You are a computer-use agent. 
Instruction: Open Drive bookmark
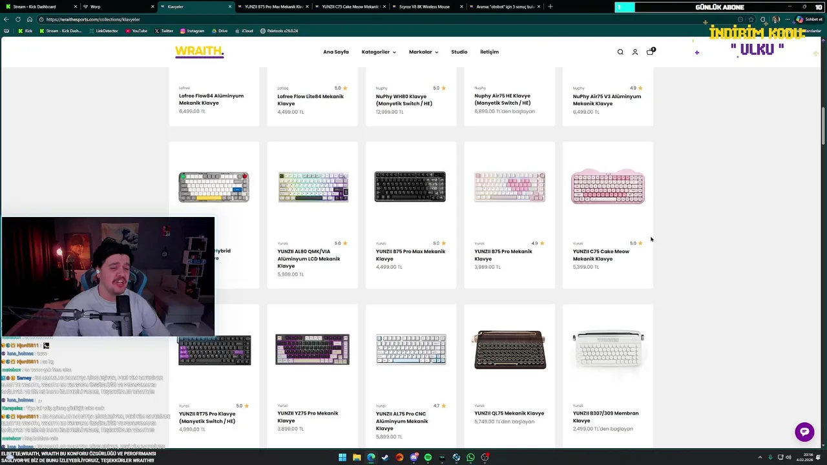pos(219,31)
